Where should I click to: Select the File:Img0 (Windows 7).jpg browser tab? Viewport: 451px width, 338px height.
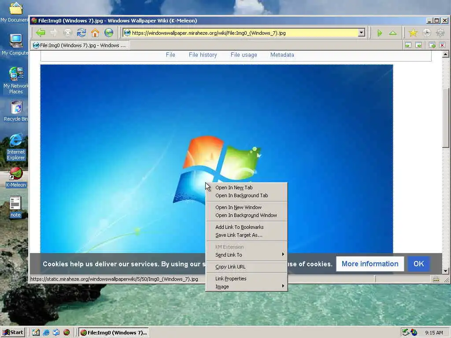[80, 45]
